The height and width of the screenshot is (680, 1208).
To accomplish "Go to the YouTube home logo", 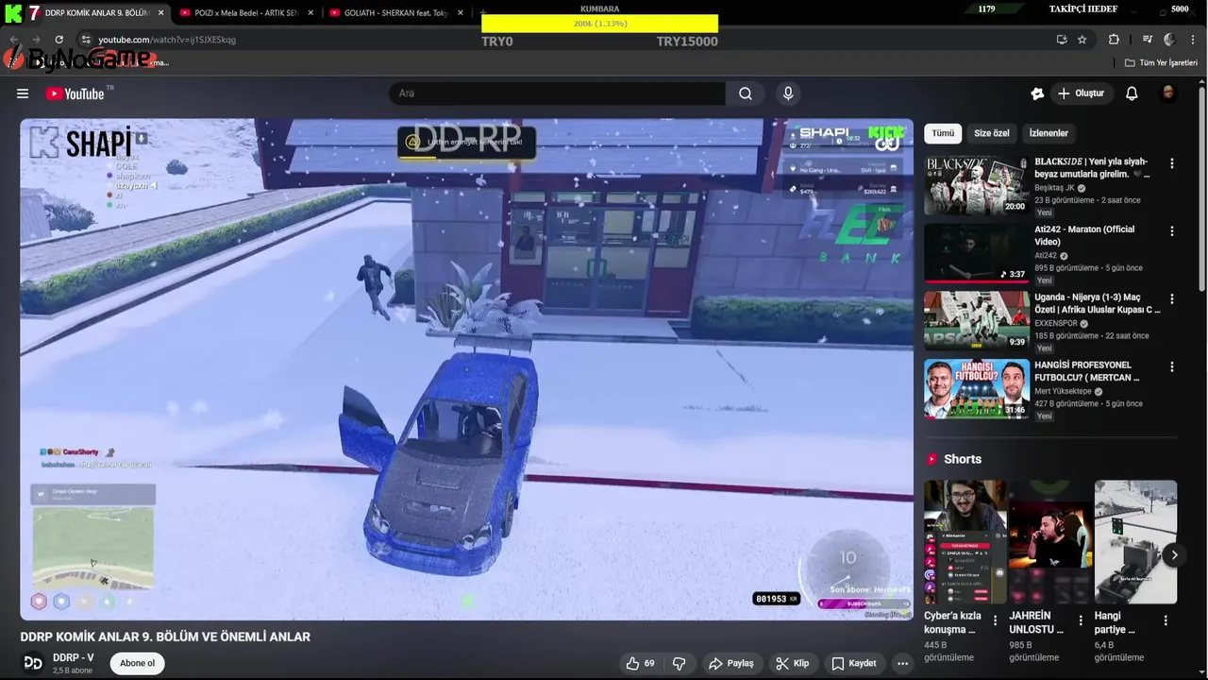I will click(75, 93).
